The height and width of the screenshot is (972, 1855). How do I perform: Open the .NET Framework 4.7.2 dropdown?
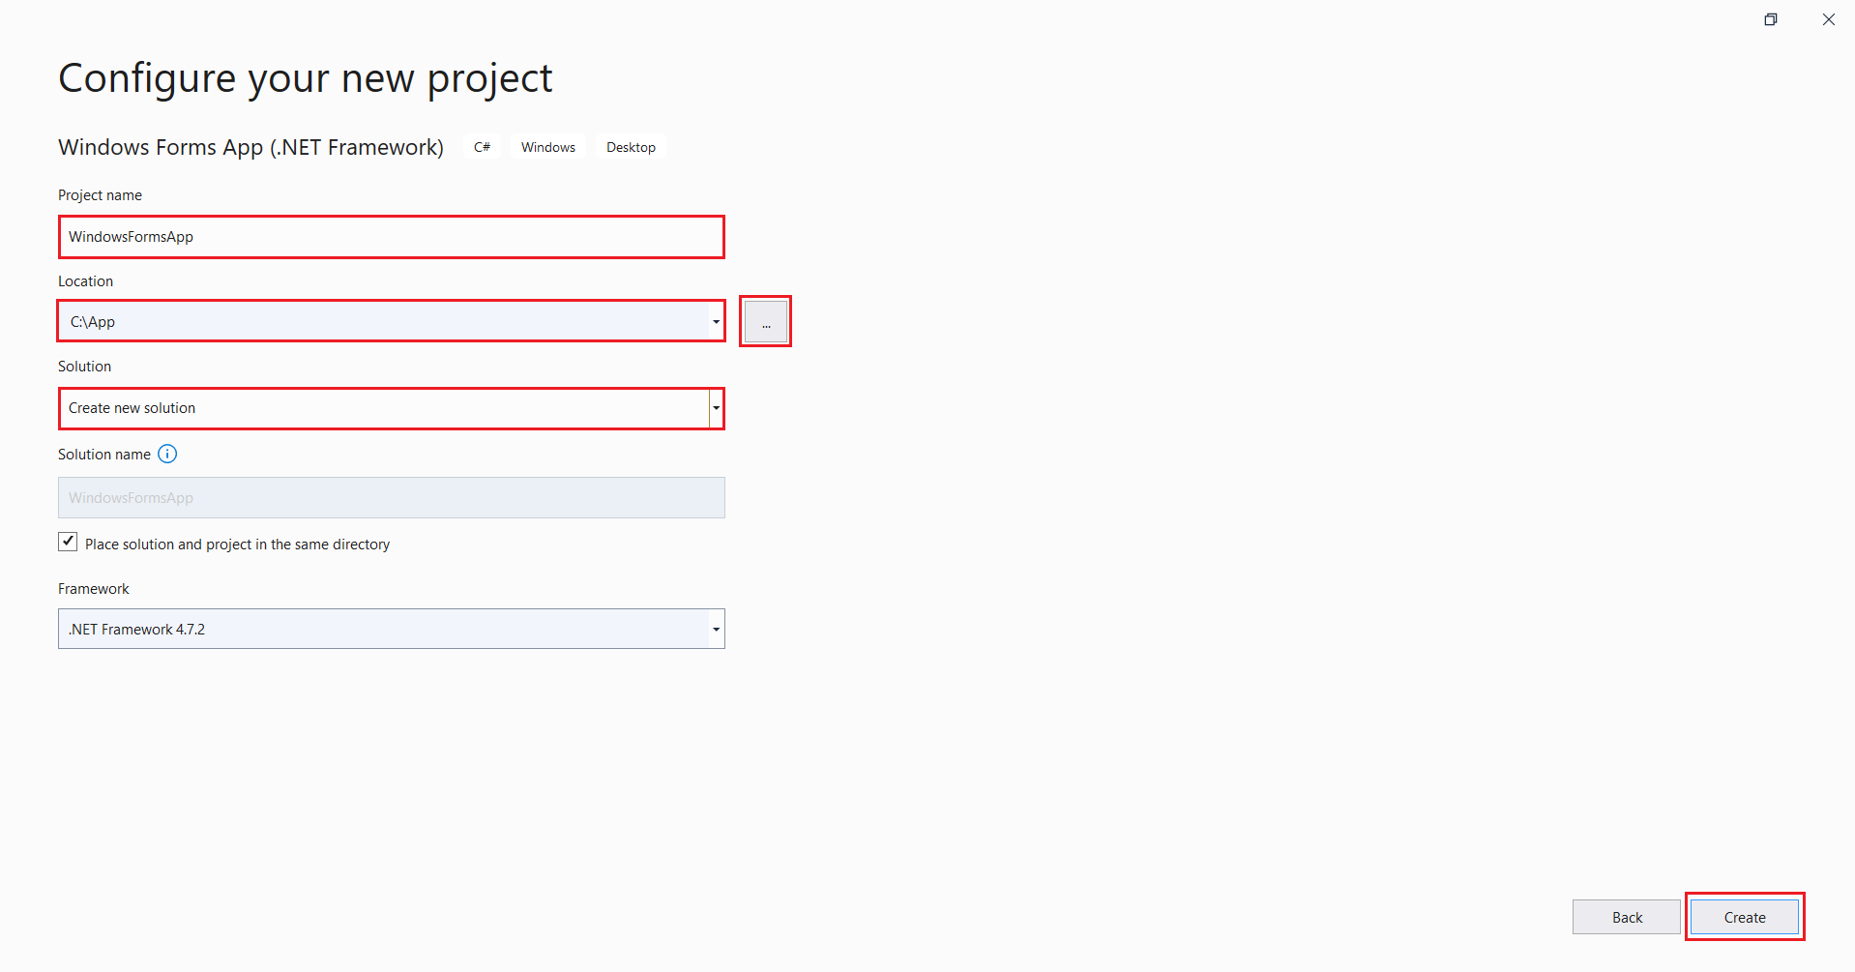pos(391,630)
